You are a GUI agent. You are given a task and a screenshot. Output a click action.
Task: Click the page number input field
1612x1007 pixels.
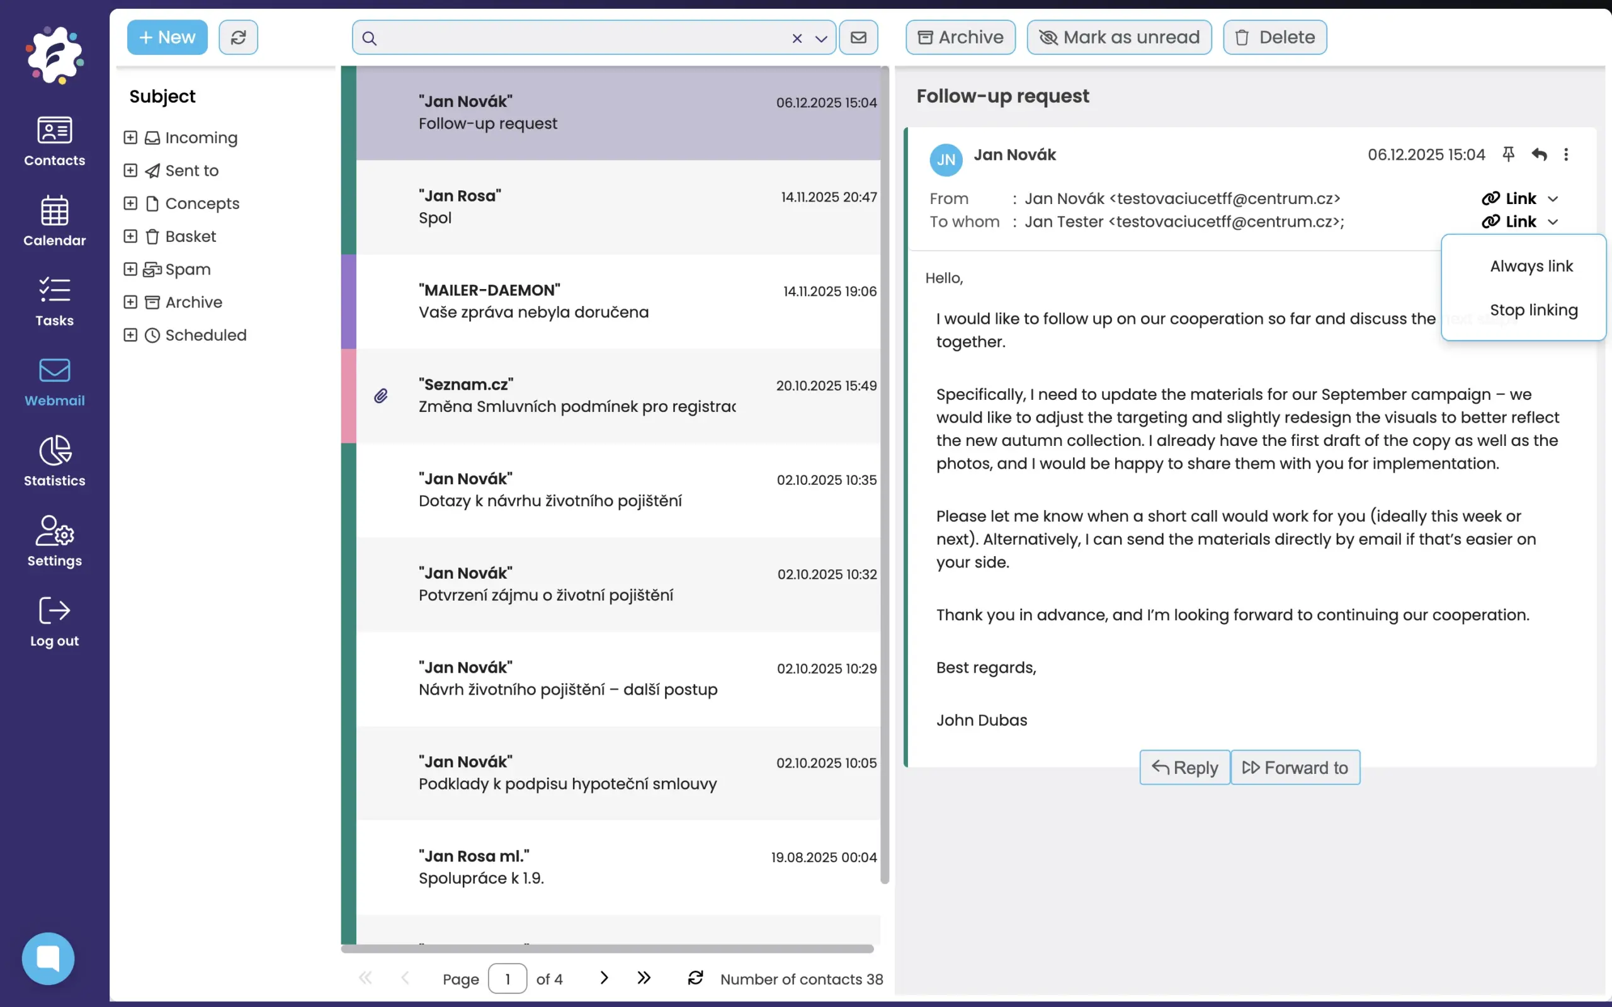508,979
